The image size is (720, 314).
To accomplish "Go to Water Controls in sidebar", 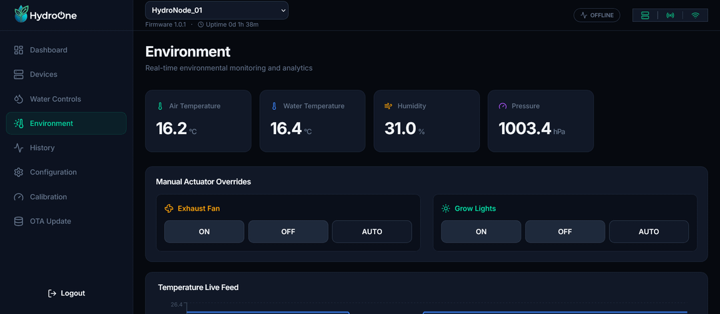I will (x=66, y=99).
